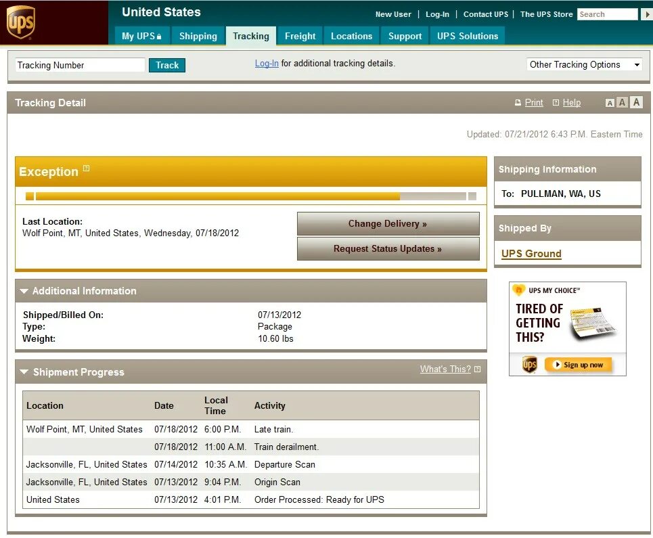This screenshot has width=653, height=538.
Task: Open the Locations tab
Action: [351, 36]
